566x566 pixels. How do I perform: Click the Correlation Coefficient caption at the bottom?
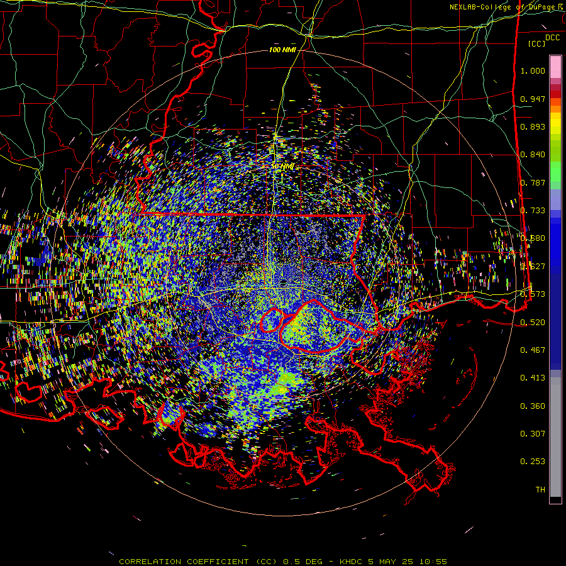click(282, 562)
